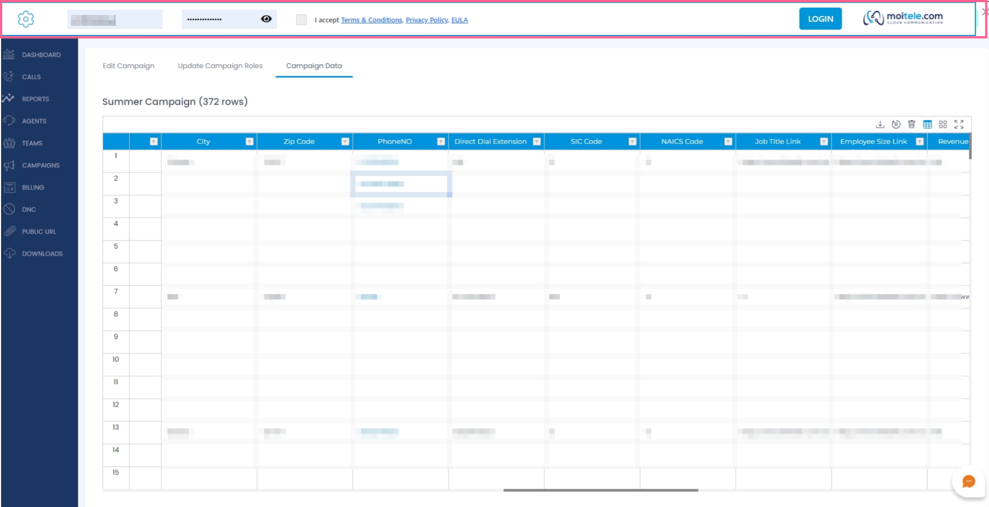Click the selected PhoneNO cell in row 2
This screenshot has width=989, height=507.
[401, 184]
